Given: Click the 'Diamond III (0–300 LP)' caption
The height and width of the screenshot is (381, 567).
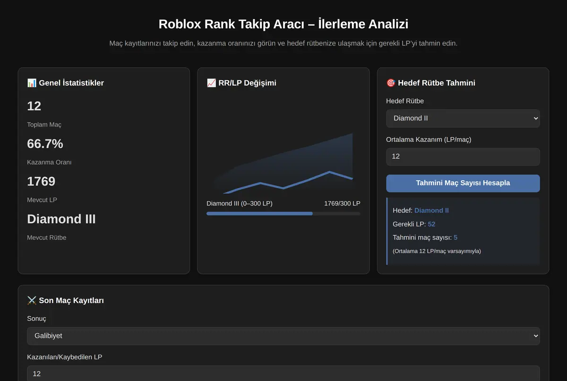Looking at the screenshot, I should click(240, 204).
